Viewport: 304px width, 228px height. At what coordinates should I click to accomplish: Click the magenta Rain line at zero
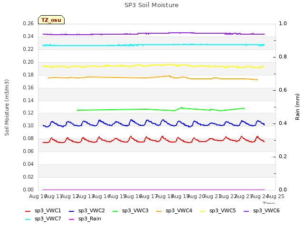pos(153,190)
